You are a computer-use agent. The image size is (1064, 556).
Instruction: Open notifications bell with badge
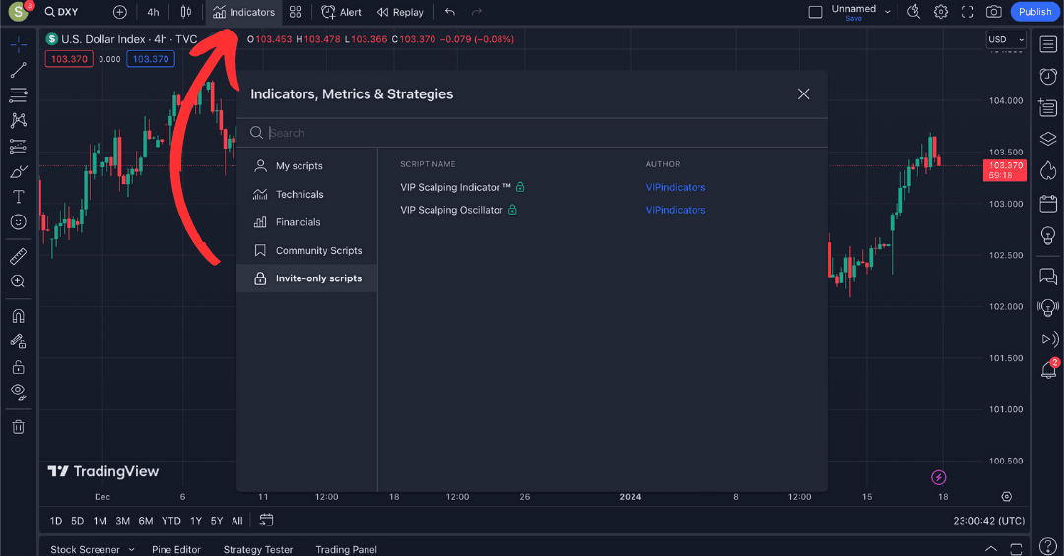pos(1048,370)
